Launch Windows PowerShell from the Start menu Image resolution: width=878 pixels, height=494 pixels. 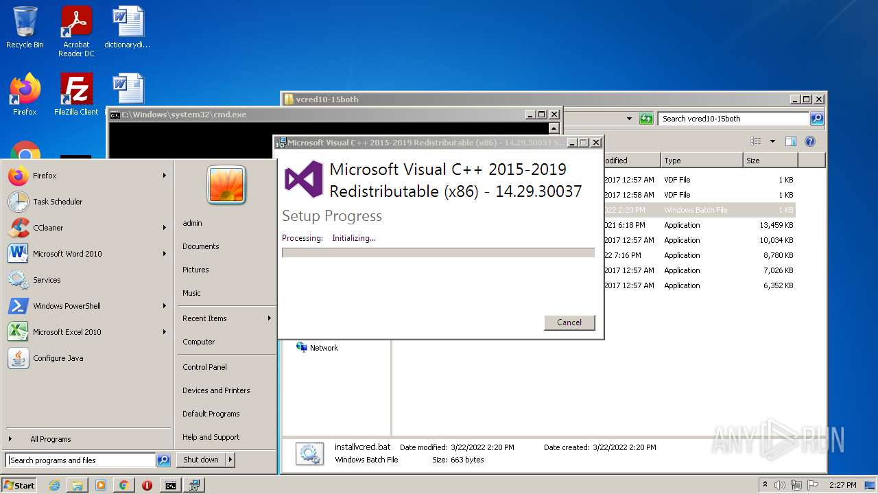point(86,306)
